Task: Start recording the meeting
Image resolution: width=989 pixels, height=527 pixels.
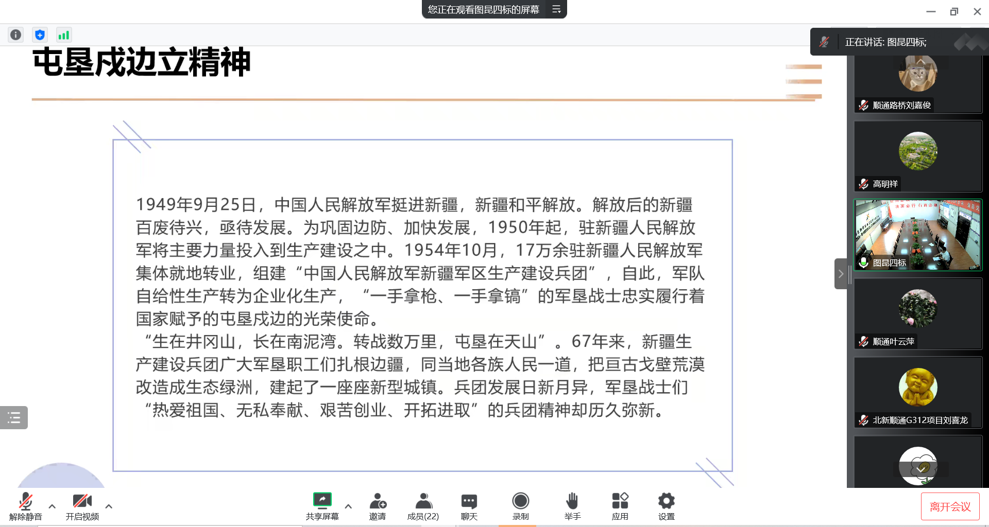Action: 520,506
